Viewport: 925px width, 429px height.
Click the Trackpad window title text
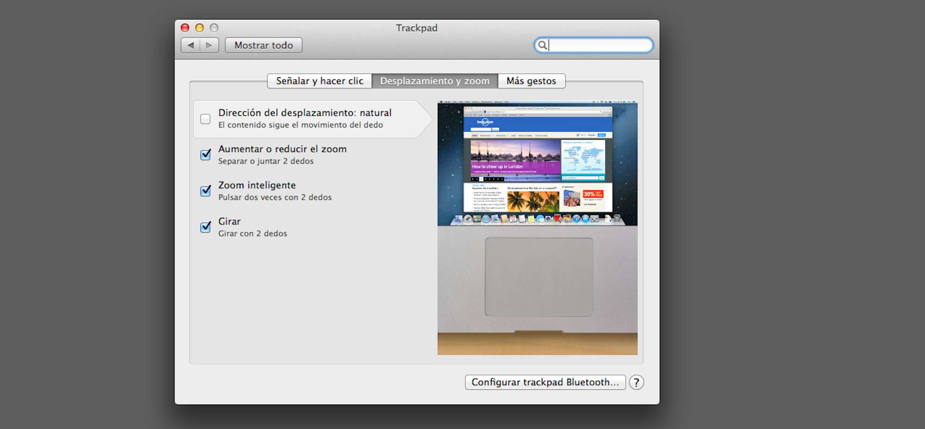(416, 28)
